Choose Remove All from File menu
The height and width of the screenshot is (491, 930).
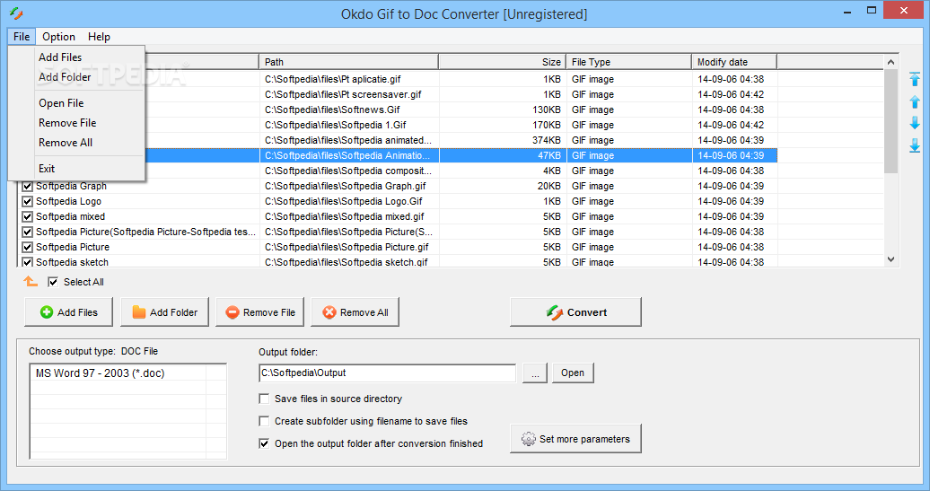click(x=77, y=143)
